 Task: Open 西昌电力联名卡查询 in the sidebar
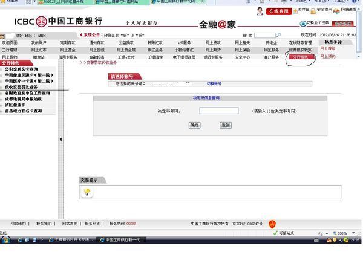(23, 111)
